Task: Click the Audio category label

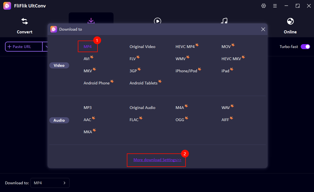Action: pyautogui.click(x=59, y=120)
